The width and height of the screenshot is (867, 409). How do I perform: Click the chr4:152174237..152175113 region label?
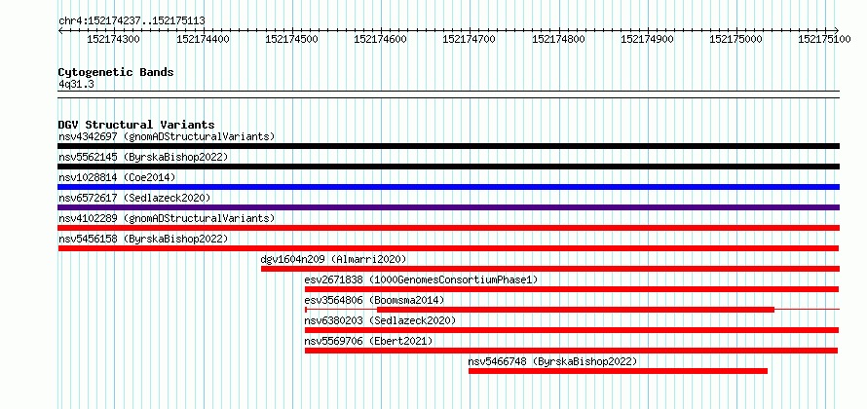pyautogui.click(x=132, y=21)
